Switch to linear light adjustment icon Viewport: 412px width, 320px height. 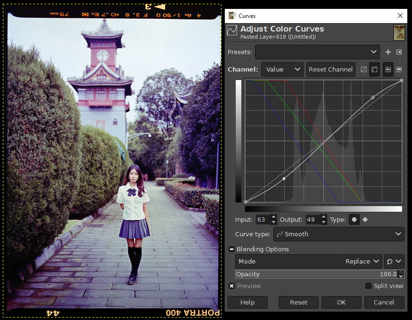[x=363, y=69]
